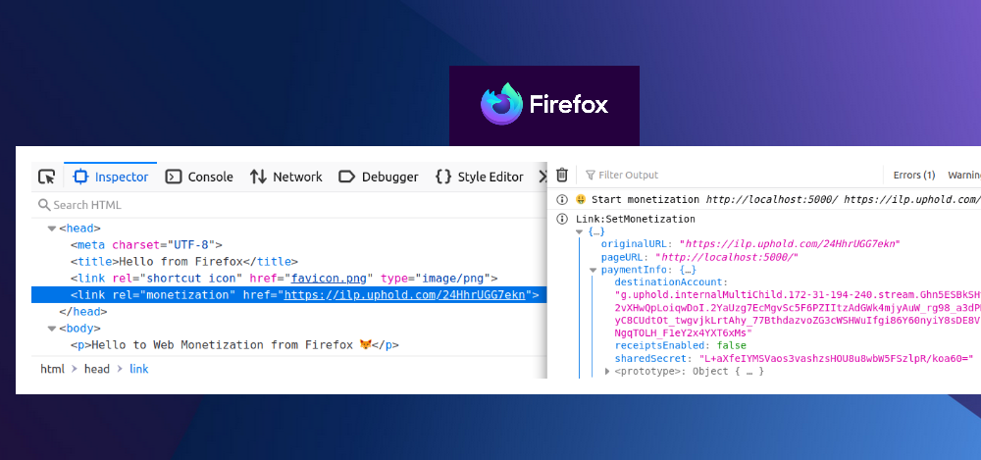Click the link breadcrumb
This screenshot has height=460, width=981.
139,369
